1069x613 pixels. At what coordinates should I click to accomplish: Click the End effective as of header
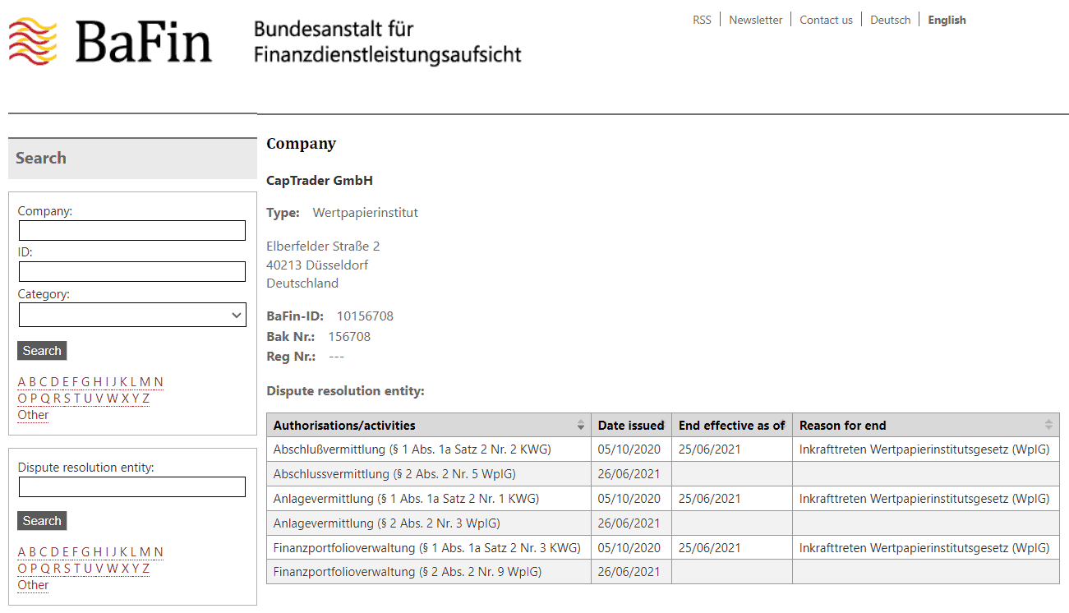(x=731, y=425)
